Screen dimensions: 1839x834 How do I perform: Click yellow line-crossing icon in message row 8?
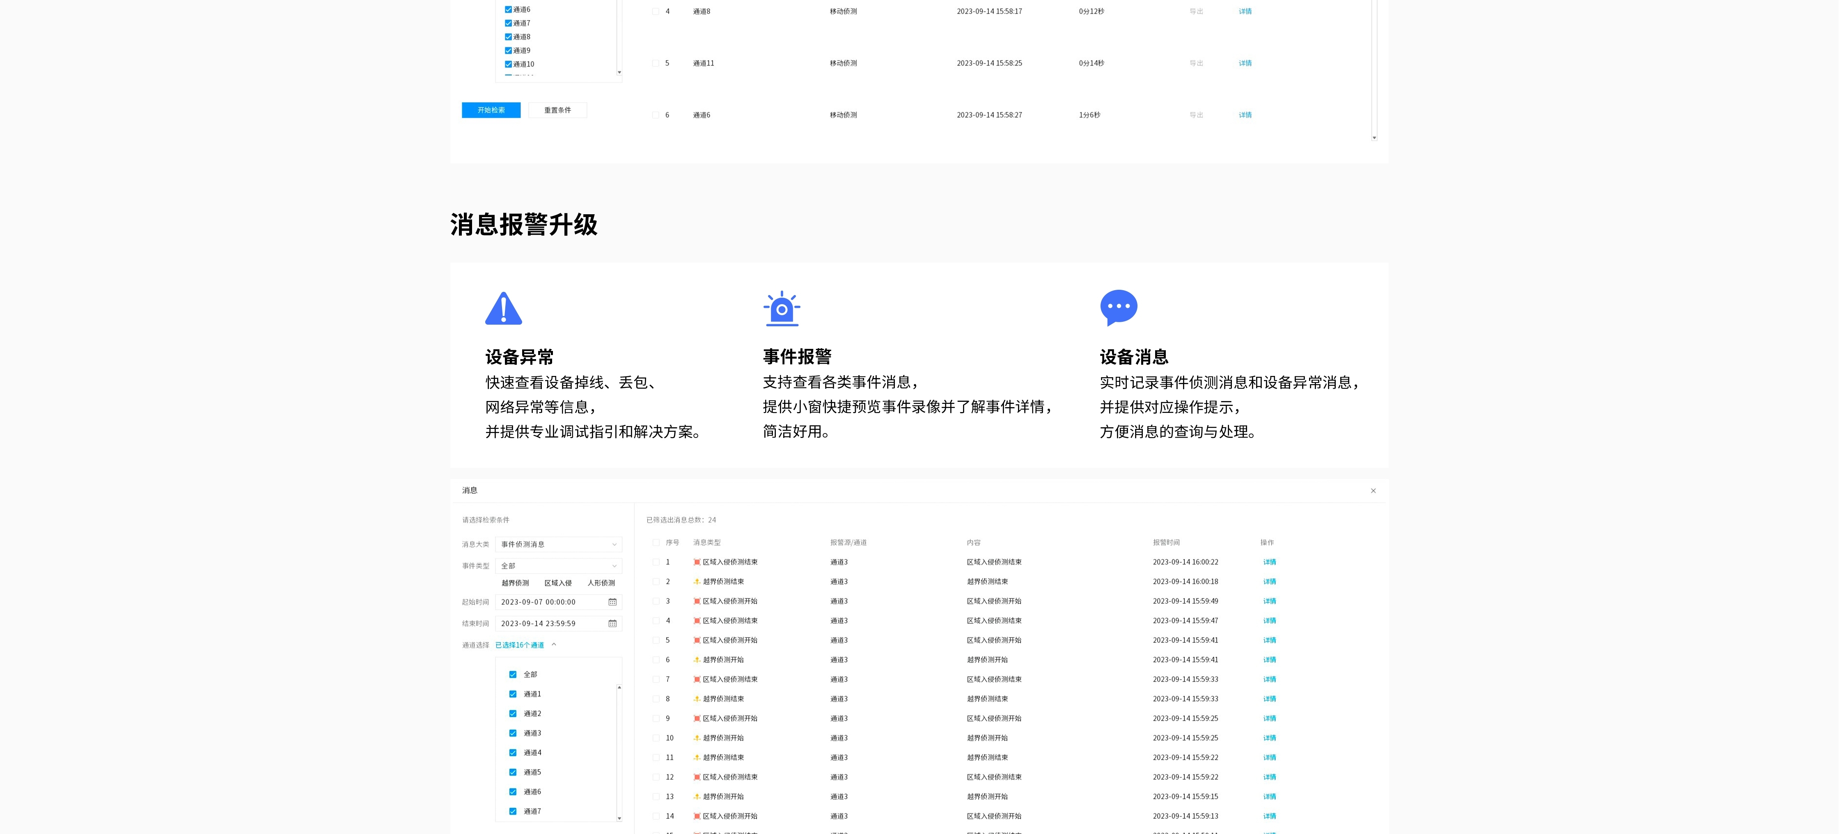tap(697, 699)
